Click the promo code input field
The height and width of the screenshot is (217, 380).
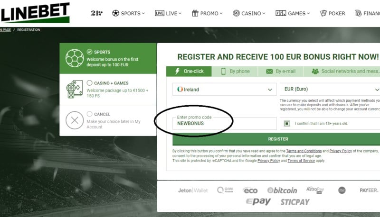(224, 124)
